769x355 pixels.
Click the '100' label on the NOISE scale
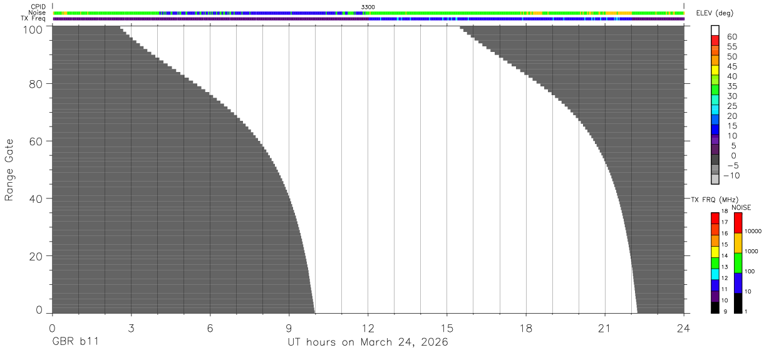click(751, 272)
